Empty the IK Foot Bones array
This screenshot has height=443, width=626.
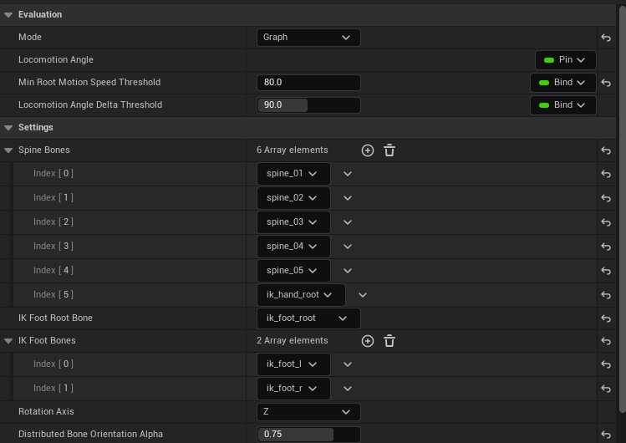click(389, 341)
